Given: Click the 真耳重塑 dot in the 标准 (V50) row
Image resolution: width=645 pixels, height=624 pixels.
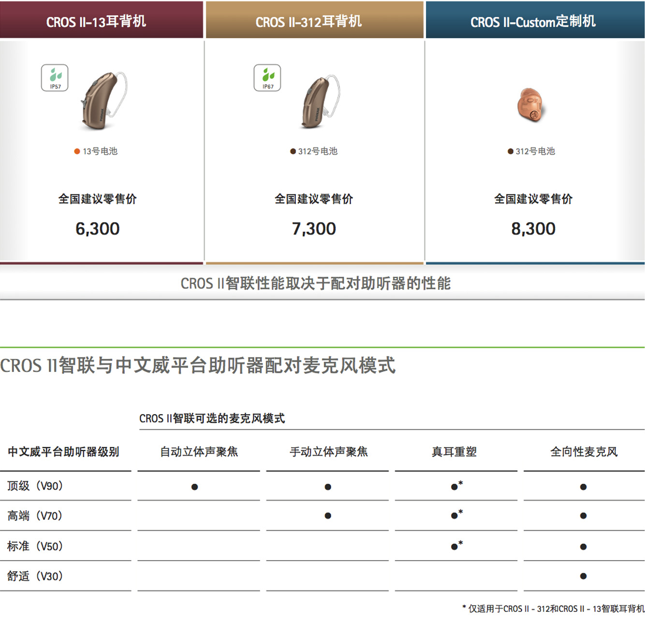Looking at the screenshot, I should [x=454, y=547].
